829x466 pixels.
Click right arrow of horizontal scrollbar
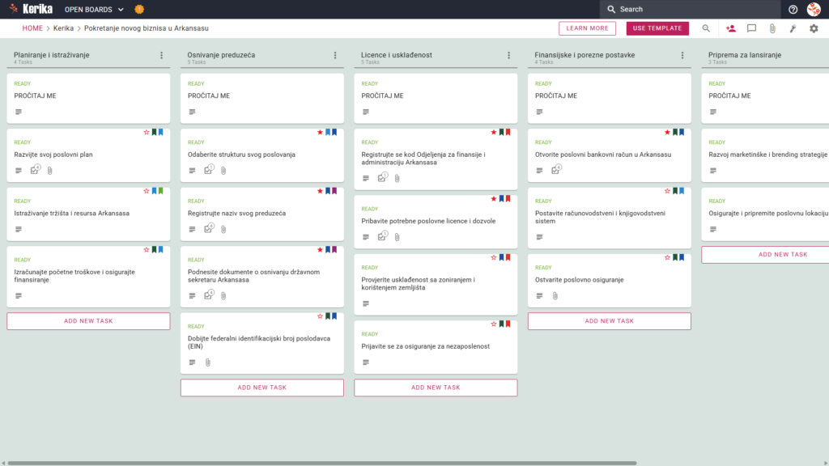pos(825,463)
